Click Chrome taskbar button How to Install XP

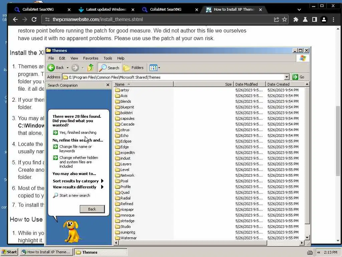pos(46,252)
